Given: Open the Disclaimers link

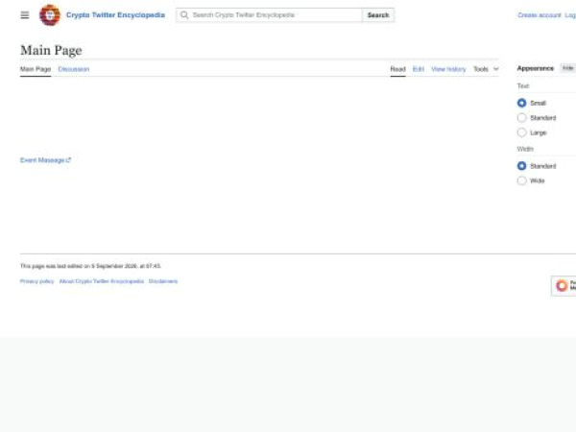Looking at the screenshot, I should point(163,281).
